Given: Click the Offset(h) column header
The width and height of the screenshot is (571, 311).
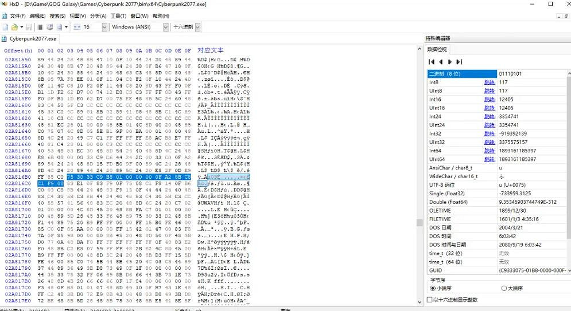Looking at the screenshot, I should tap(18, 50).
